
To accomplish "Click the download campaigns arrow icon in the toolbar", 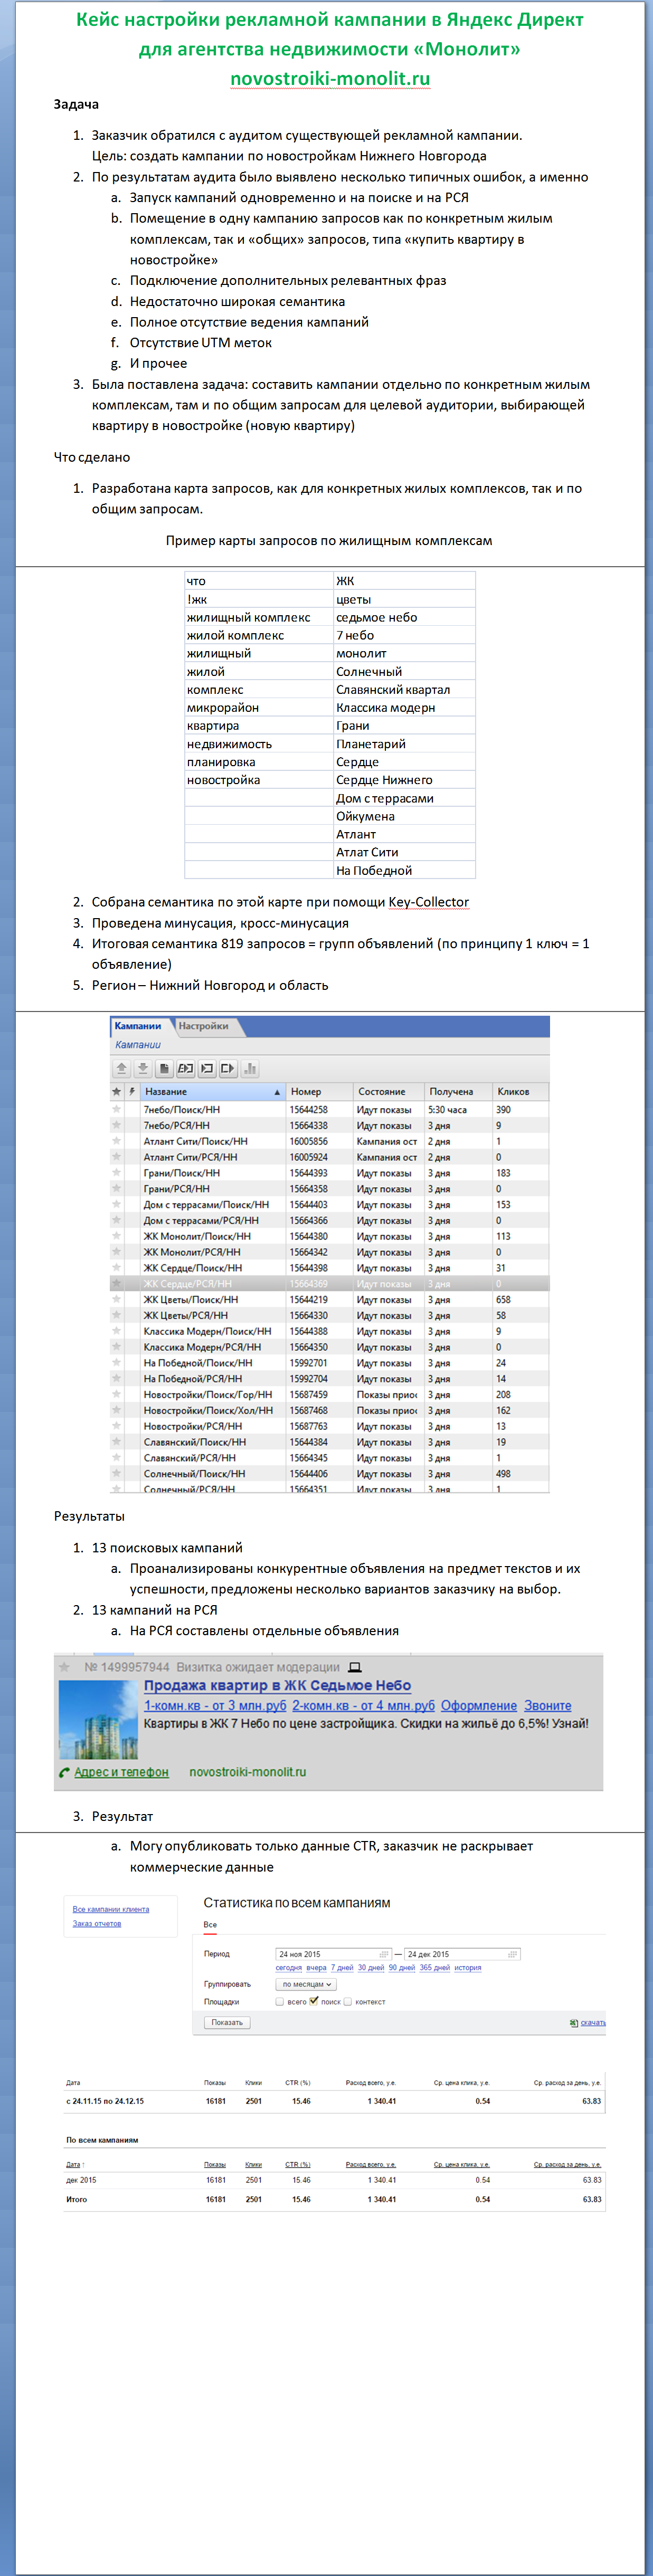I will click(x=142, y=1068).
